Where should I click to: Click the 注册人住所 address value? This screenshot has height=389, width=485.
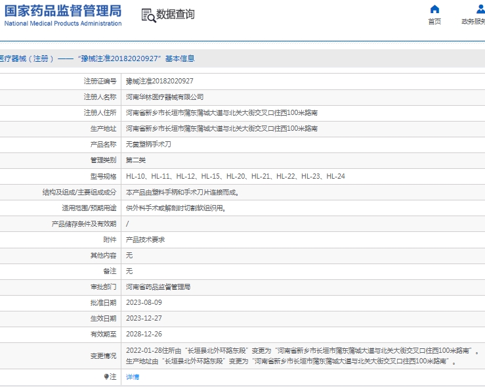click(x=222, y=113)
